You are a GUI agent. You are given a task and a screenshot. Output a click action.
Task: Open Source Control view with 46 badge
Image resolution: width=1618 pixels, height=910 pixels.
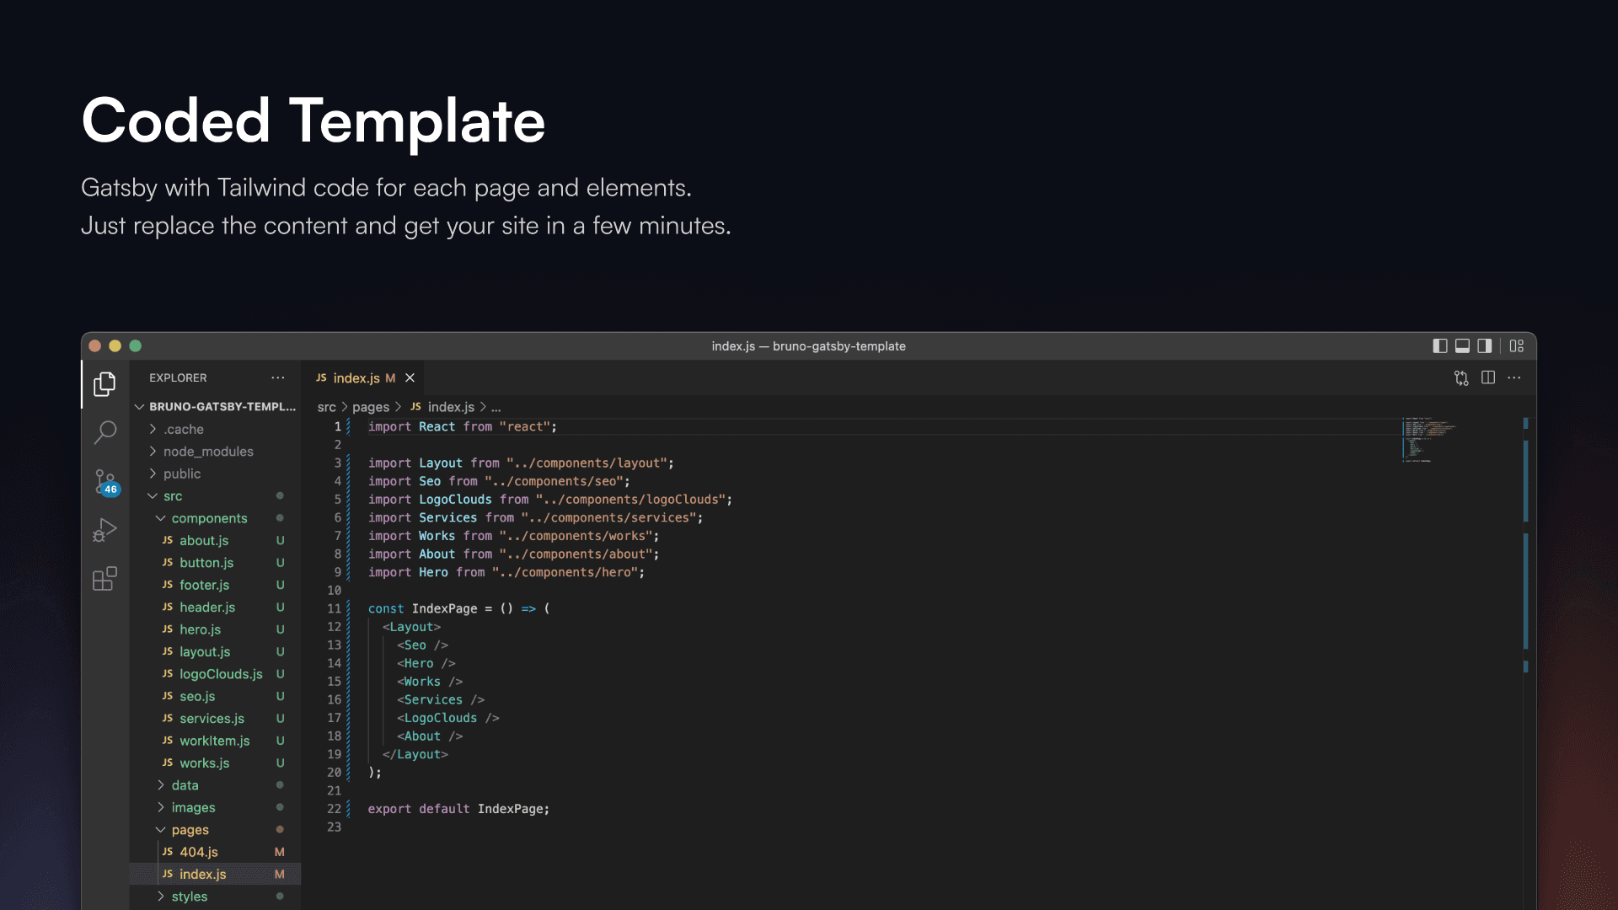(104, 482)
